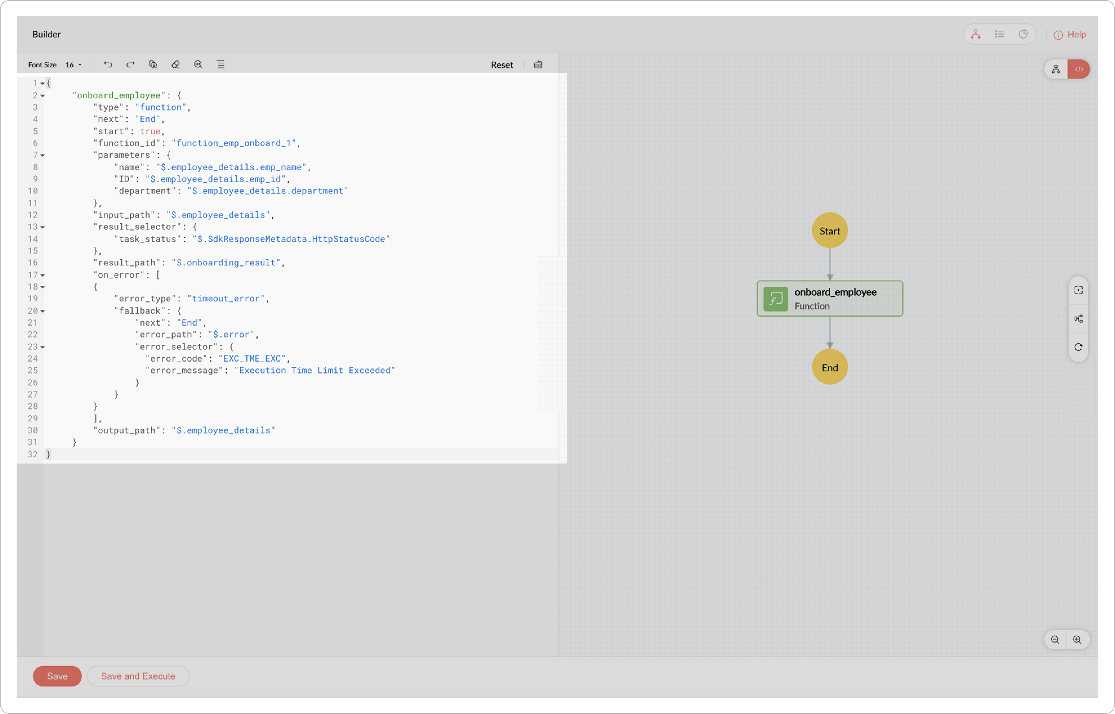Click the refresh canvas icon
Screen dimensions: 1115x714
[1078, 347]
